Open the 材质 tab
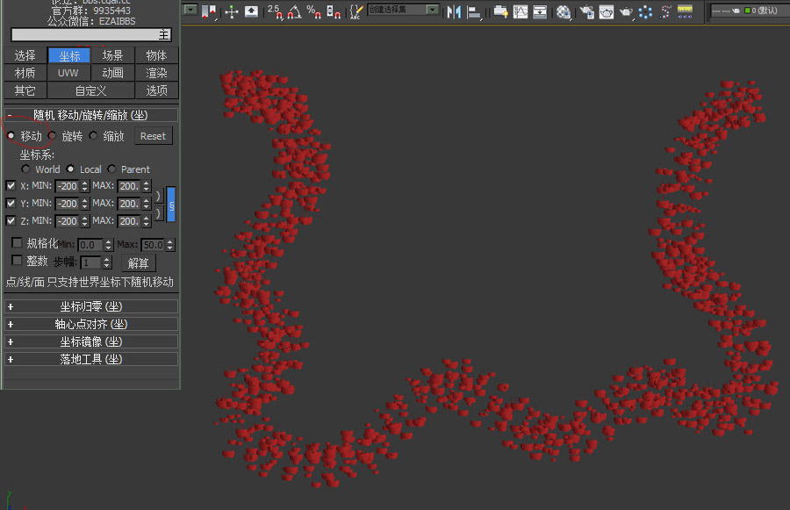This screenshot has width=790, height=510. tap(25, 73)
